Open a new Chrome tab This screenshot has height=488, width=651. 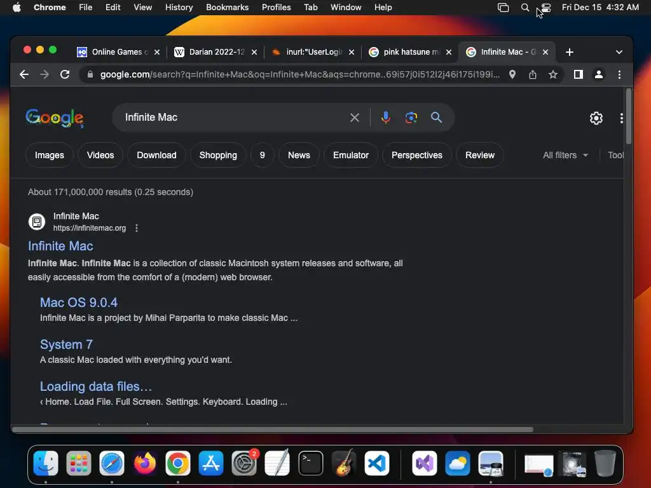[570, 52]
